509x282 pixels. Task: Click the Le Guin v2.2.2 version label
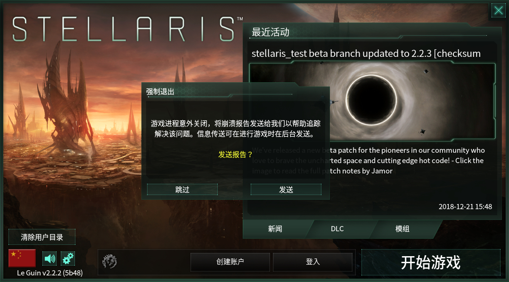[x=49, y=273]
